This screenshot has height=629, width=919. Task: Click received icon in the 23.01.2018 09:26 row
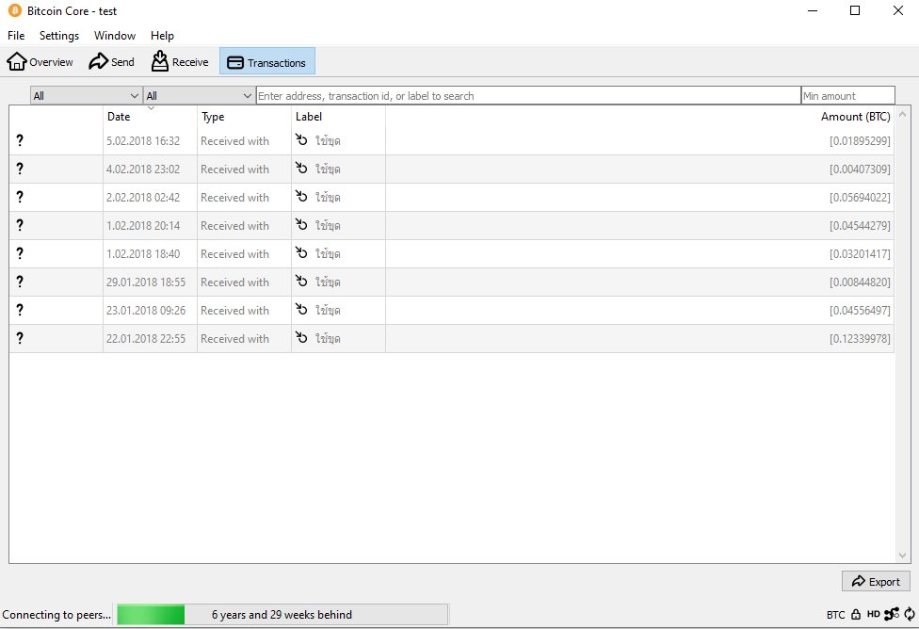coord(301,308)
